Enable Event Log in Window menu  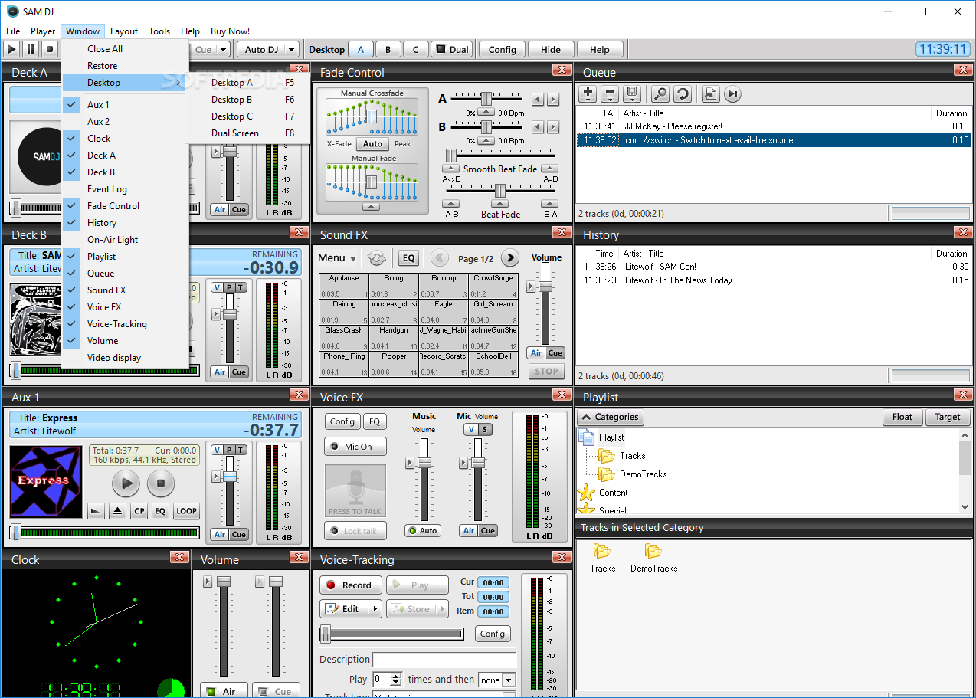click(x=125, y=189)
